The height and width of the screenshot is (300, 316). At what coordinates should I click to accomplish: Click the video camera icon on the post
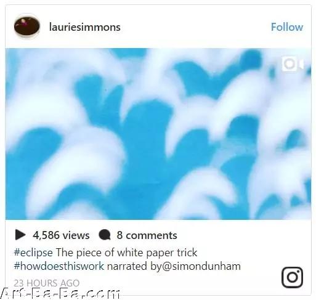[x=293, y=64]
